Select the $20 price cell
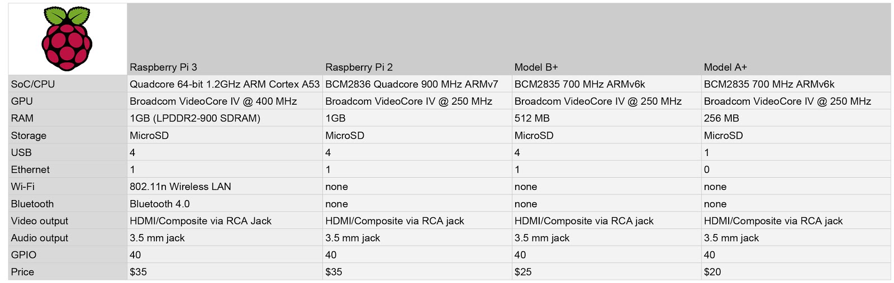Screen dimensions: 894x283 point(712,272)
